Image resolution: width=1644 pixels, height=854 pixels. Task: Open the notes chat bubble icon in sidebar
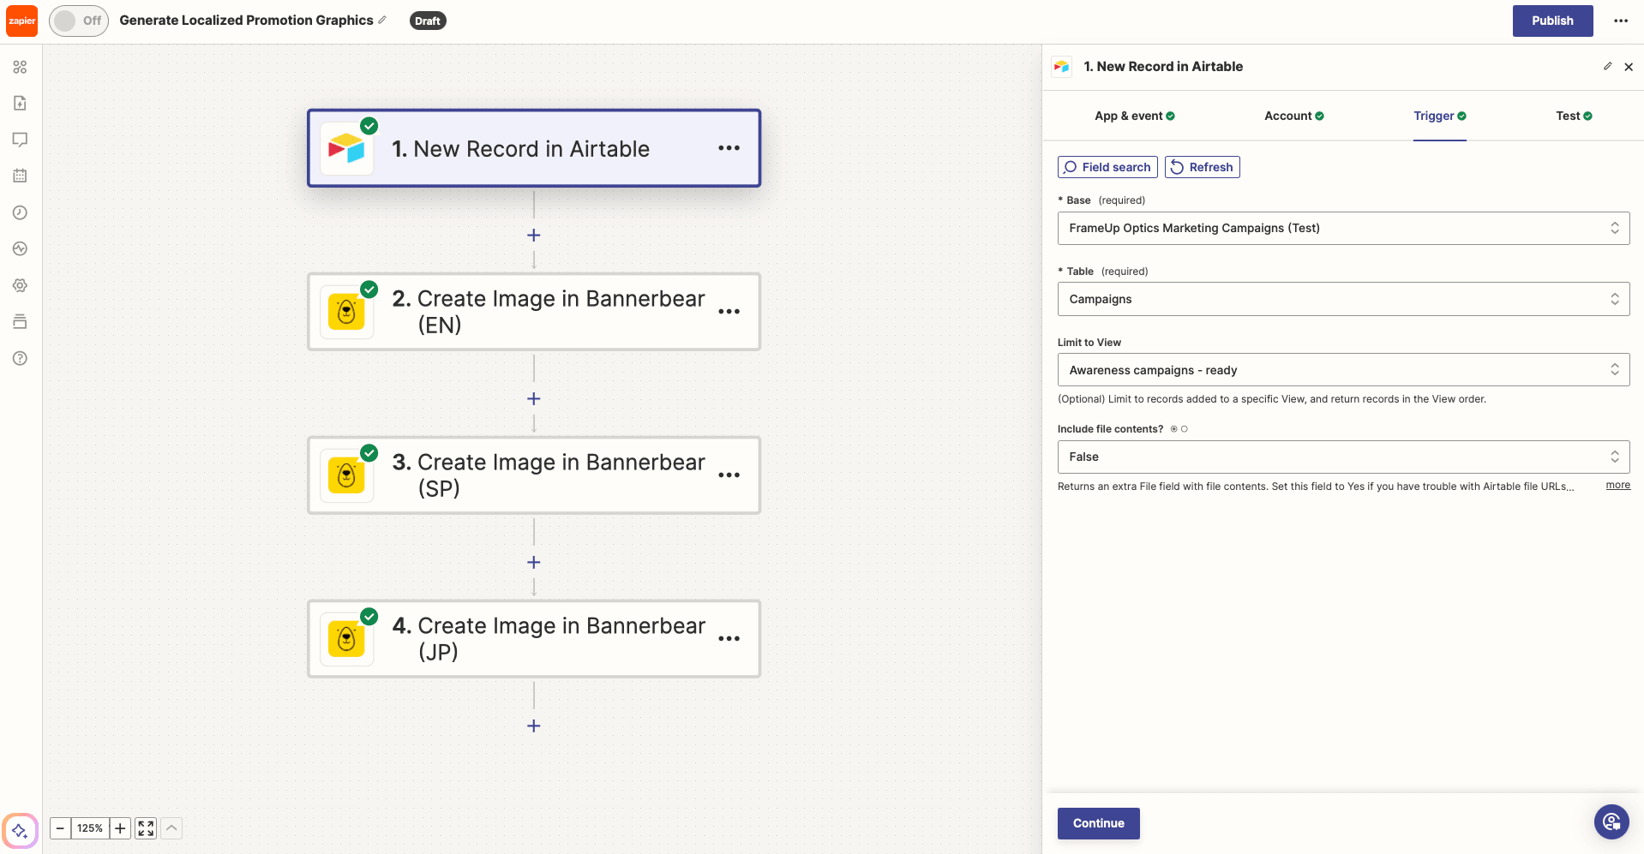[x=20, y=139]
